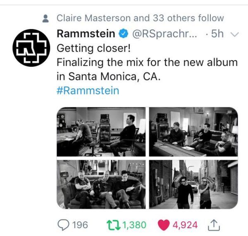Open Rammstein's round logo profile picture
Image resolution: width=248 pixels, height=236 pixels.
[31, 48]
